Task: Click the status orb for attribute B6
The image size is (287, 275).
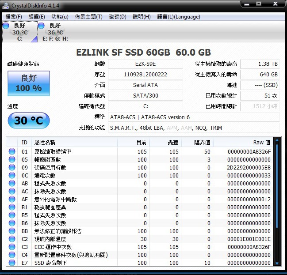Action: 12,223
